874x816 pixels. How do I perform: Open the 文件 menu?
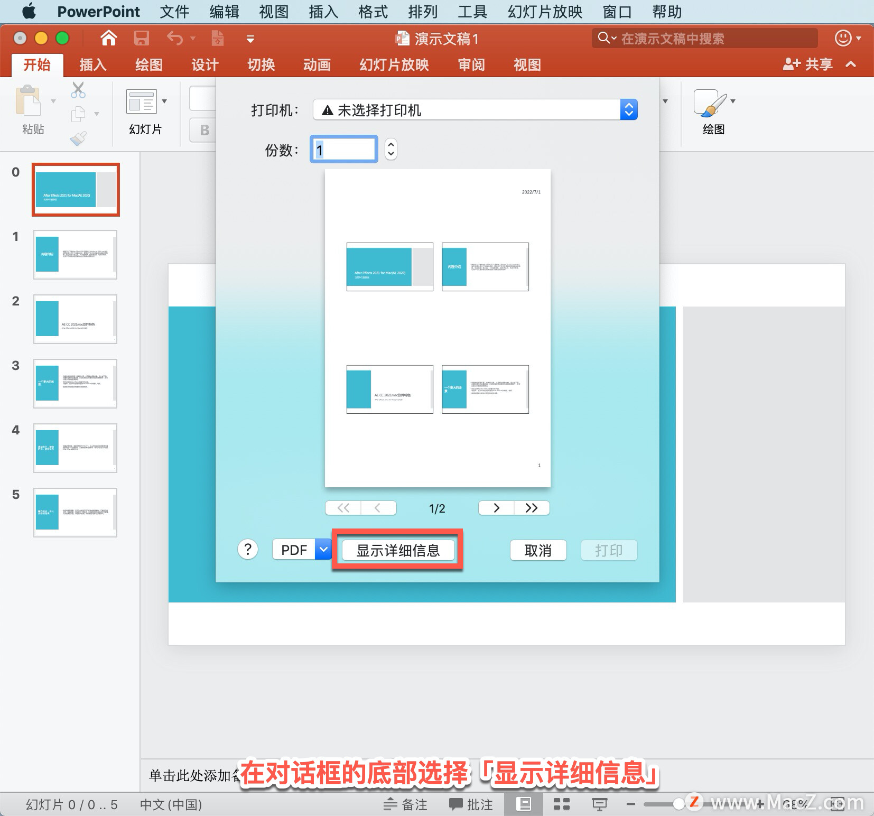tap(174, 11)
